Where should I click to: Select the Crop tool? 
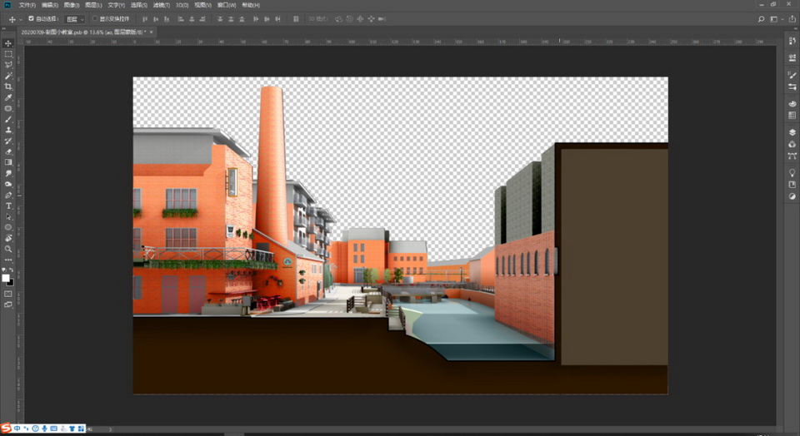pyautogui.click(x=9, y=87)
